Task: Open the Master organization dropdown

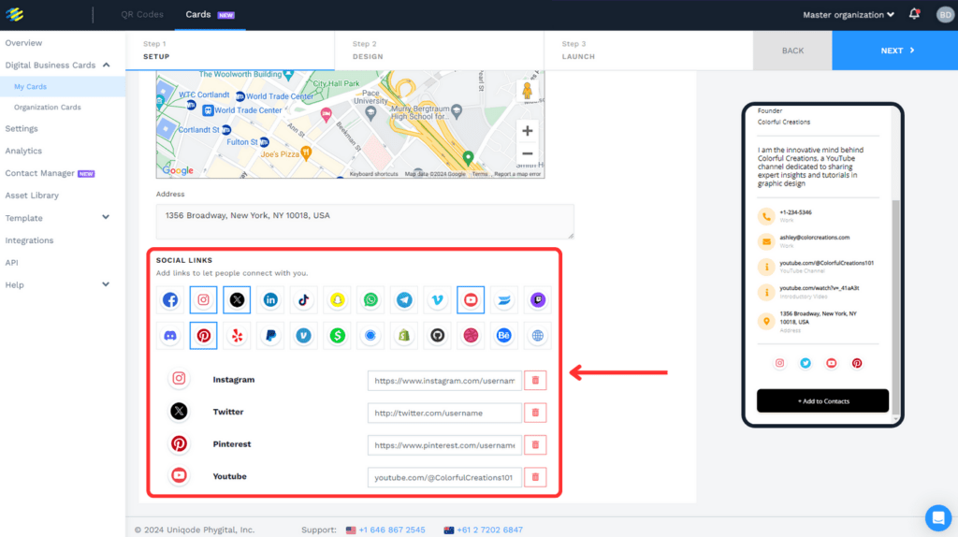Action: point(848,15)
